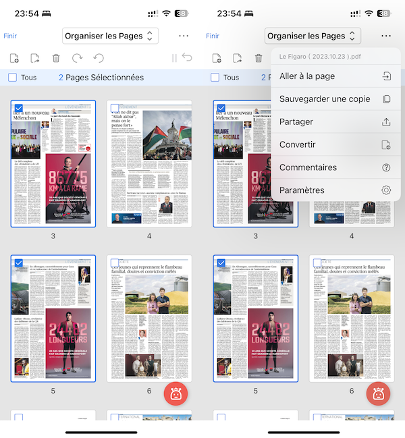Select page 5 thumbnail in right screen
The width and height of the screenshot is (405, 438).
[256, 319]
